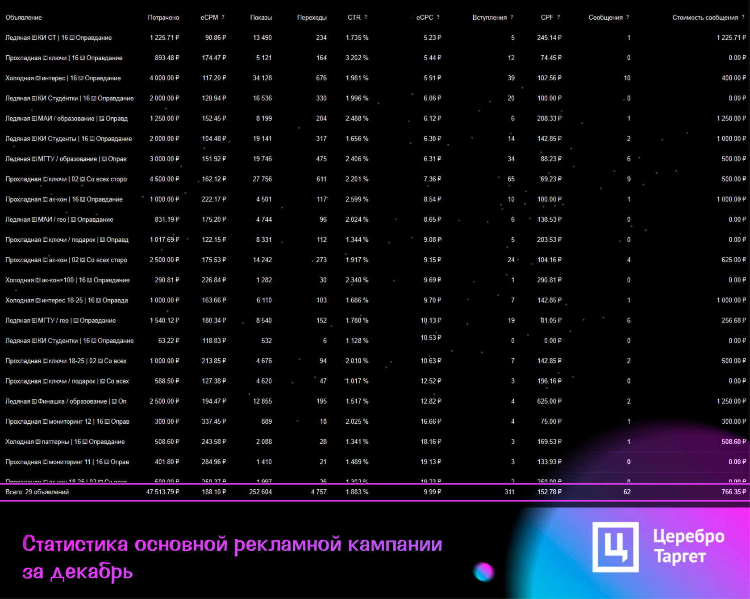Open the ad Ледяная МАИ / образование
The height and width of the screenshot is (599, 750).
(x=67, y=119)
